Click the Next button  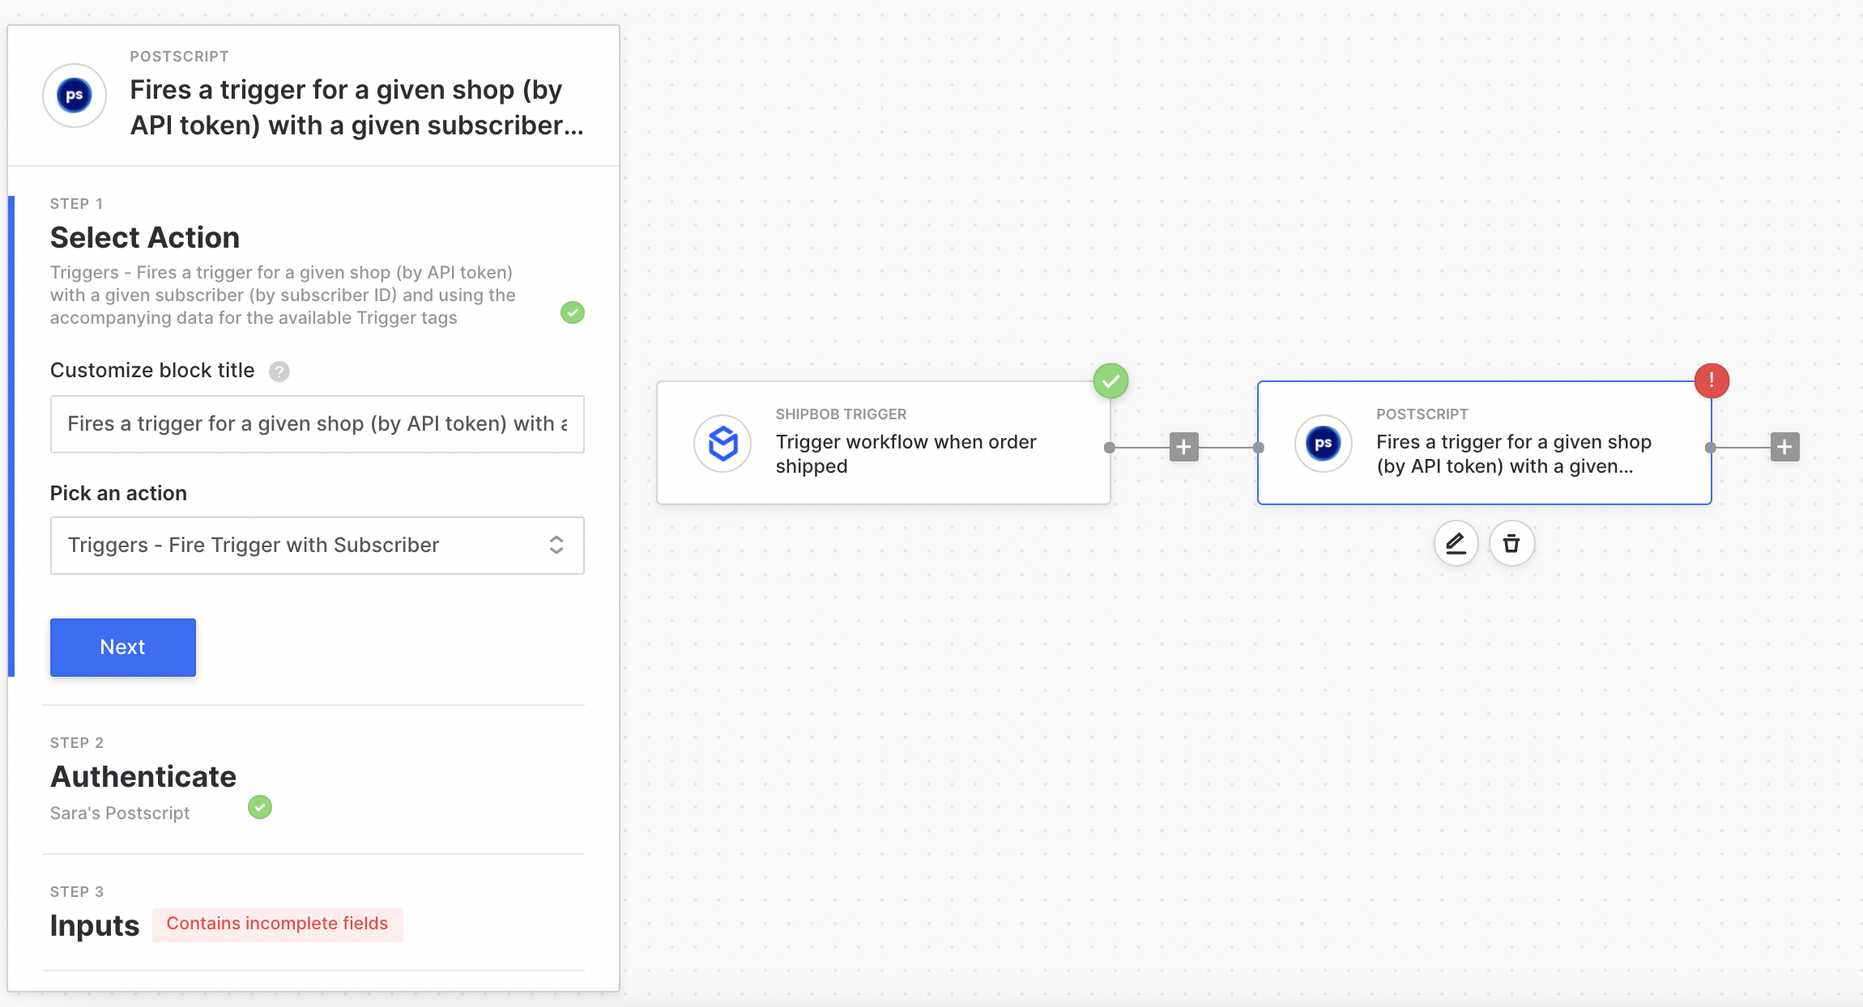[123, 648]
